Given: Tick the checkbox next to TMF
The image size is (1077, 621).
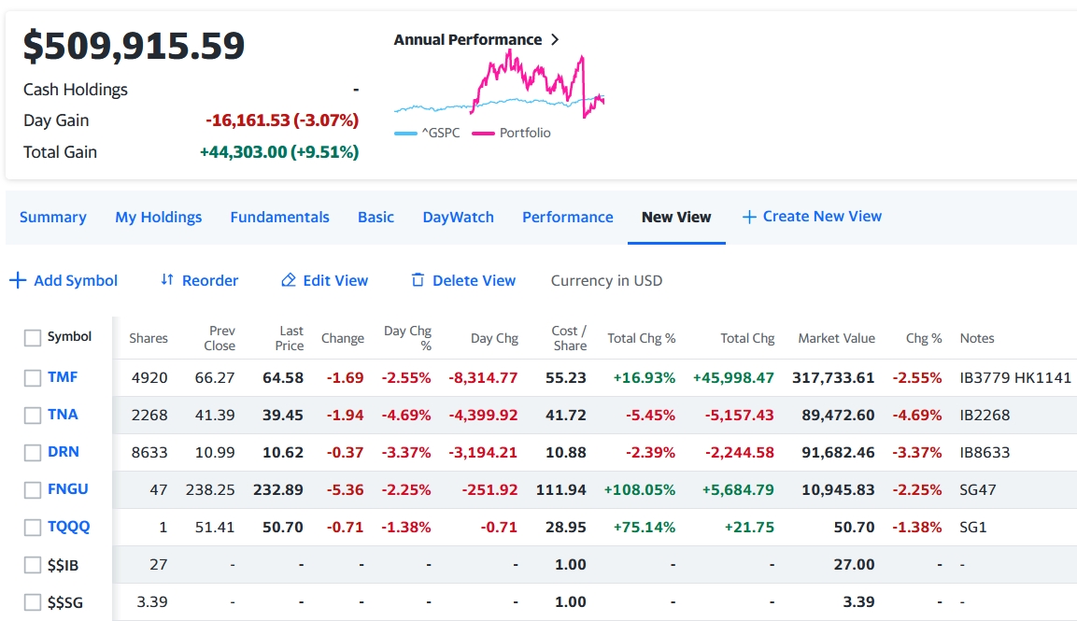Looking at the screenshot, I should click(33, 378).
